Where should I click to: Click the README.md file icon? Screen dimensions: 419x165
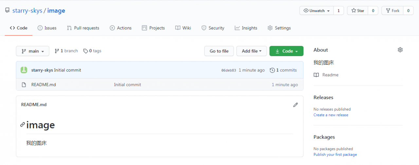[x=24, y=85]
